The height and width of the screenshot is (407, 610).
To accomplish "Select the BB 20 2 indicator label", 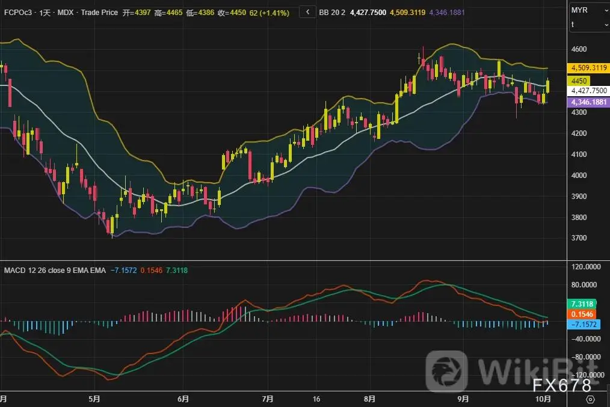I will [x=335, y=13].
